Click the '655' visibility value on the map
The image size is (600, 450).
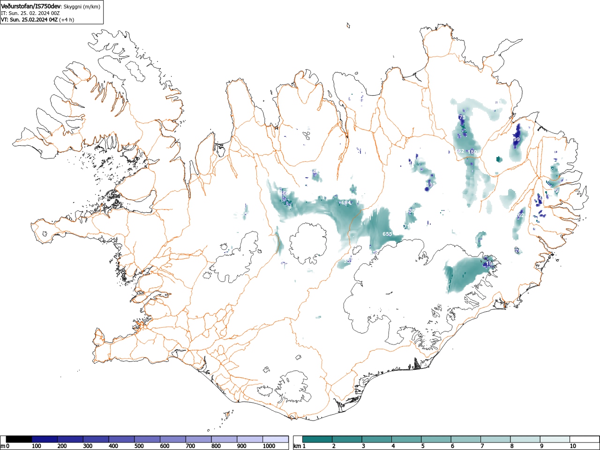point(387,234)
